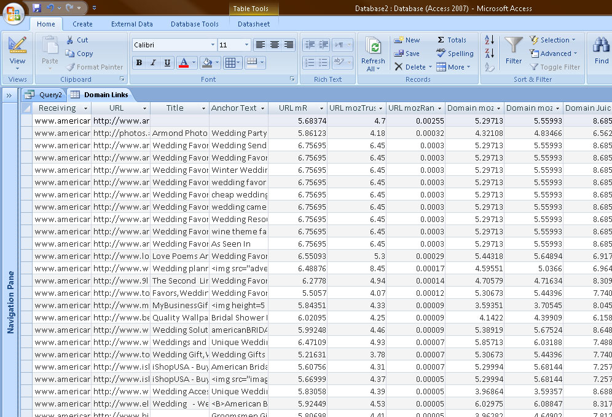Screen dimensions: 612x417
Task: Switch to the Datasheet ribbon tab
Action: click(x=254, y=24)
